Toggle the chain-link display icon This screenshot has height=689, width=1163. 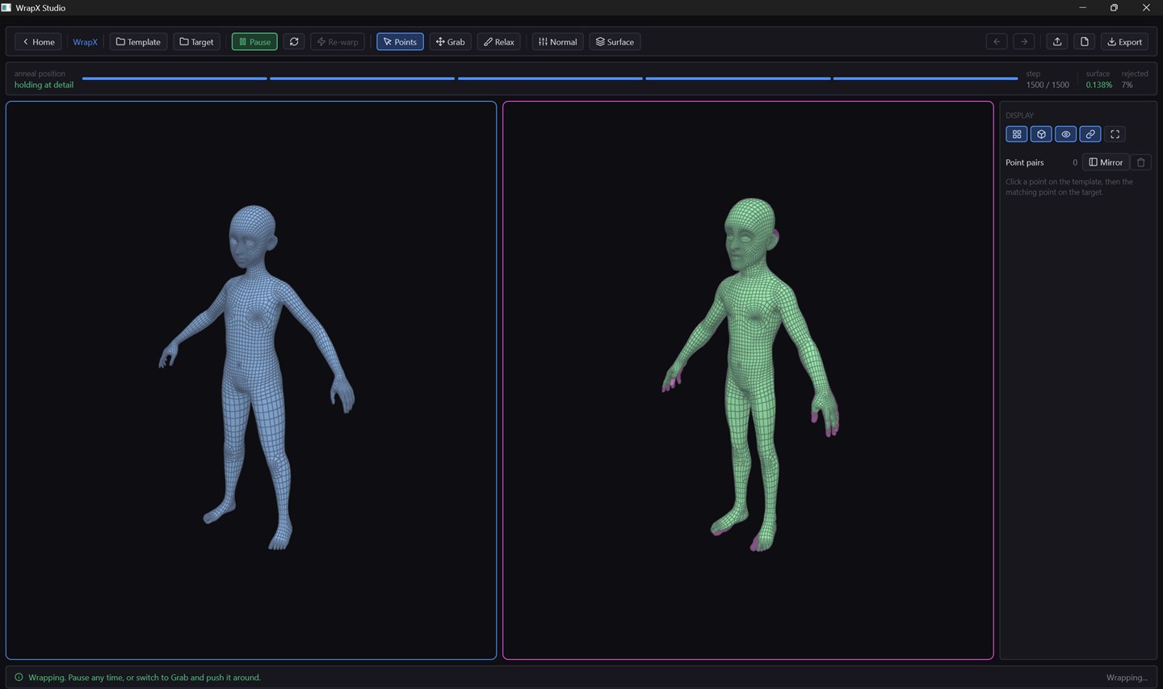point(1090,134)
